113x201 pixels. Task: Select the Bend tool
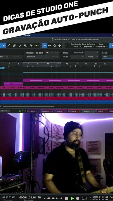point(31,46)
